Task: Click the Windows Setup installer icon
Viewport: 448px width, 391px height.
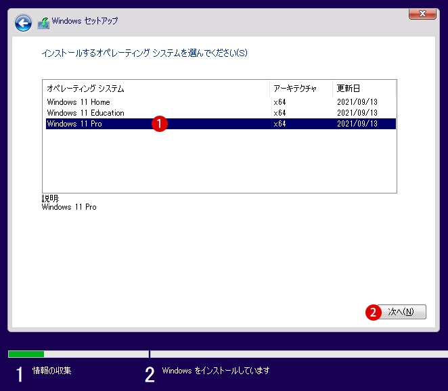Action: [43, 23]
